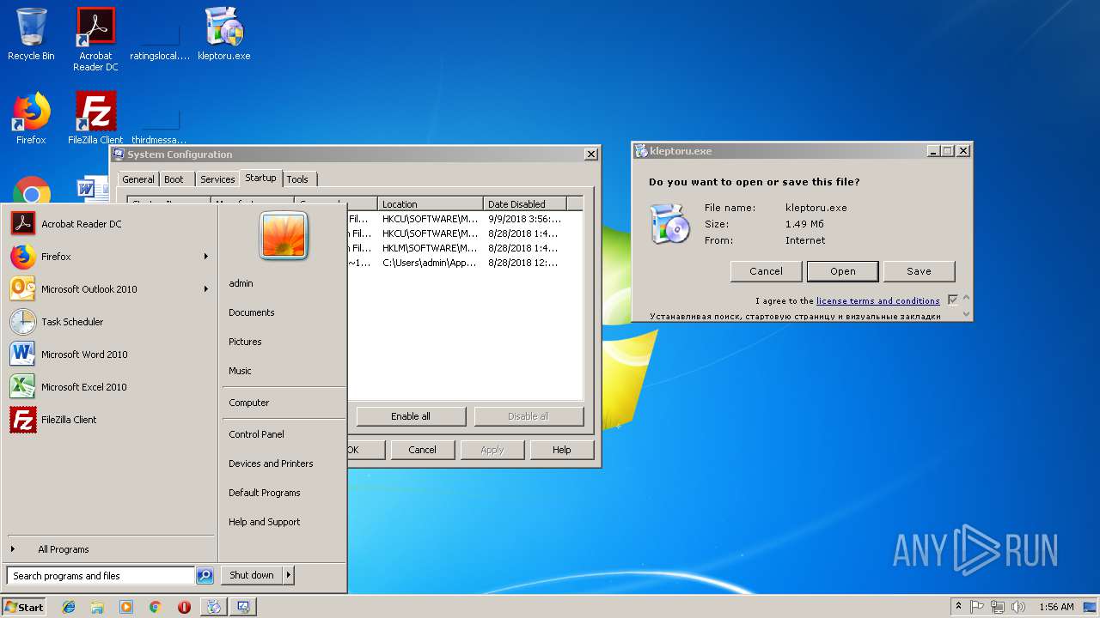Open Windows Media Player on taskbar
Image resolution: width=1100 pixels, height=618 pixels.
pos(126,607)
